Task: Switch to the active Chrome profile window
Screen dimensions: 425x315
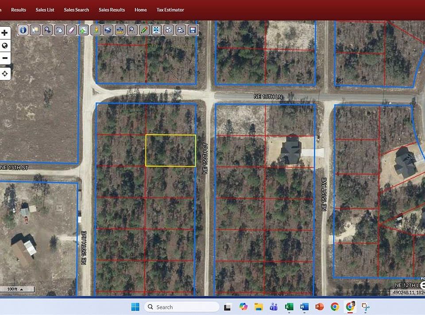Action: [x=350, y=307]
